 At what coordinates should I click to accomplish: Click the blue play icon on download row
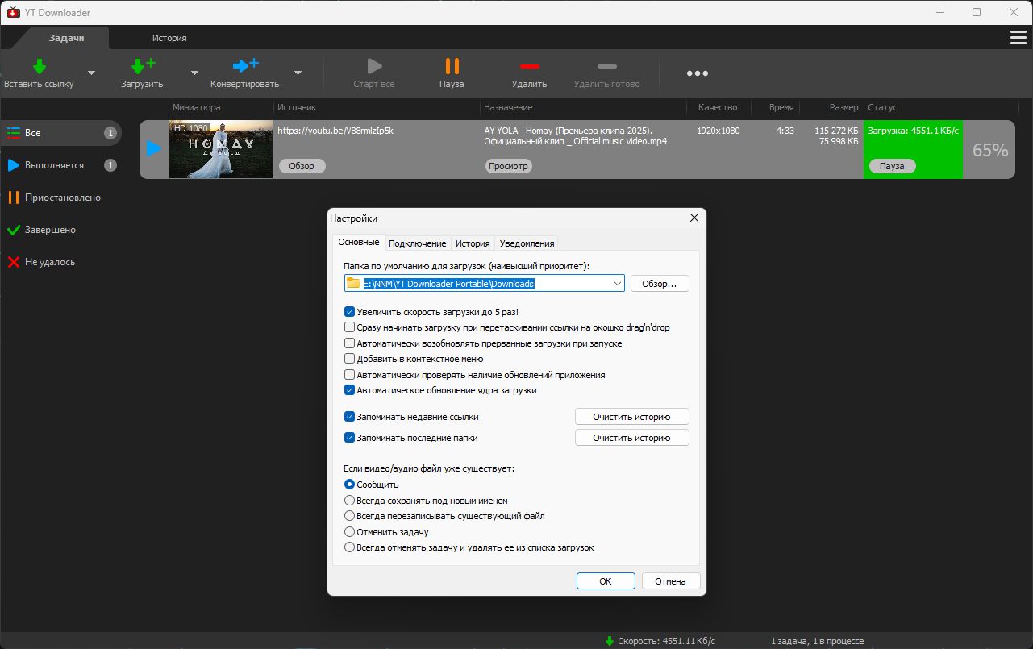click(x=153, y=149)
